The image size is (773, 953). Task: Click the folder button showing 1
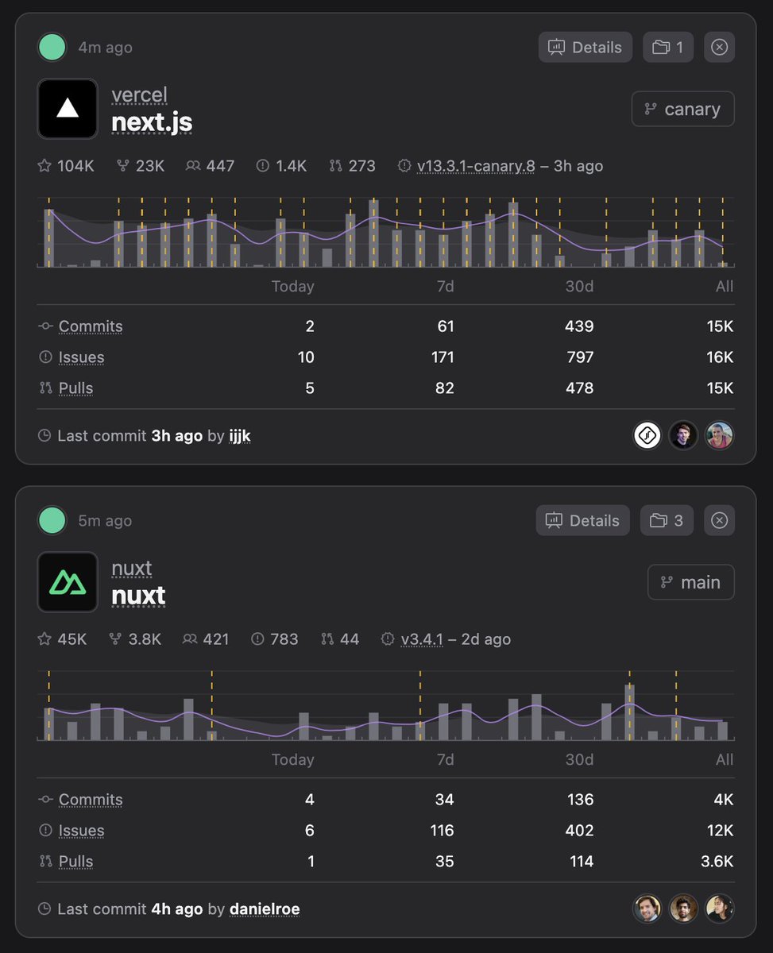pyautogui.click(x=668, y=47)
